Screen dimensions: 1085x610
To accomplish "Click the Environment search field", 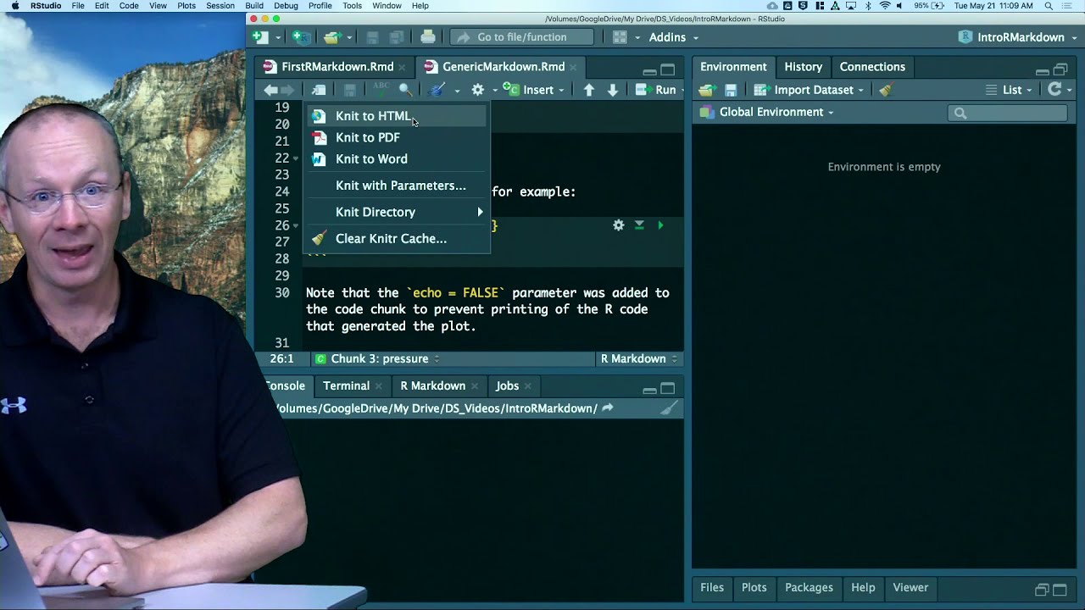I will coord(1008,113).
